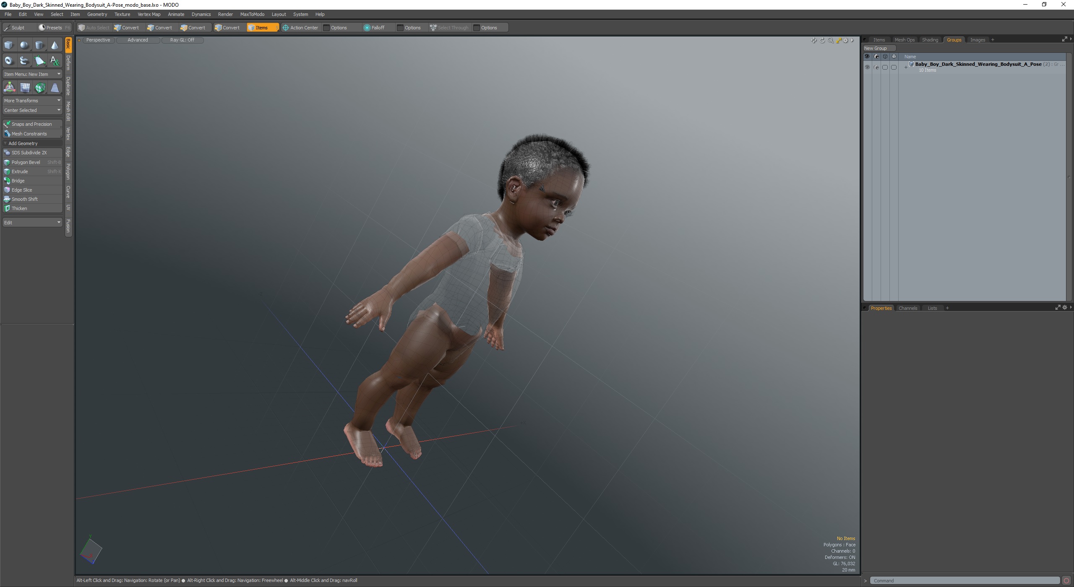Enable Snaps and Precision option
The image size is (1074, 587).
click(x=32, y=124)
